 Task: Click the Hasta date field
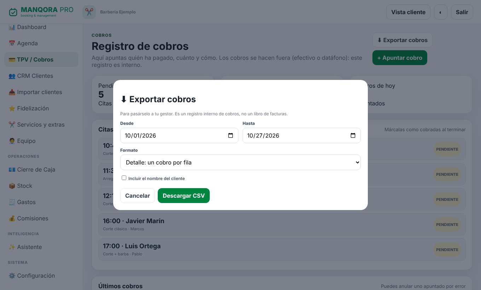click(302, 135)
